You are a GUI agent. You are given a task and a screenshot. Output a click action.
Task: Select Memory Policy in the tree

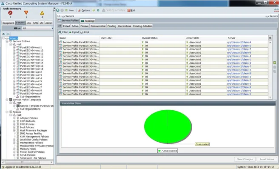click(x=28, y=149)
